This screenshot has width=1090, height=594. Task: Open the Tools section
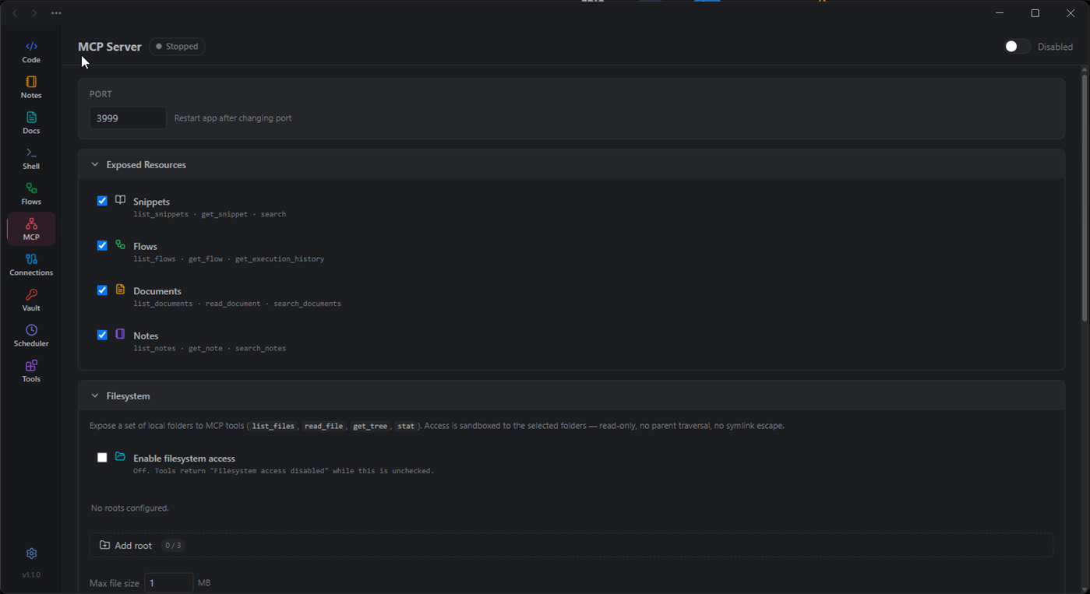31,371
